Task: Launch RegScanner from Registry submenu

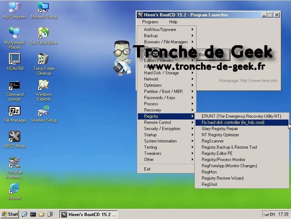Action: pos(242,141)
